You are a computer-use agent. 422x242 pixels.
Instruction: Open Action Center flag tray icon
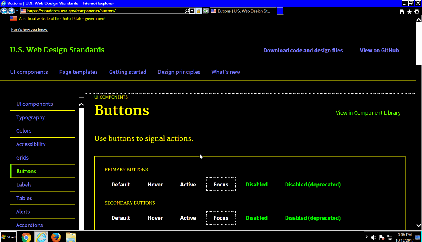[x=382, y=238]
